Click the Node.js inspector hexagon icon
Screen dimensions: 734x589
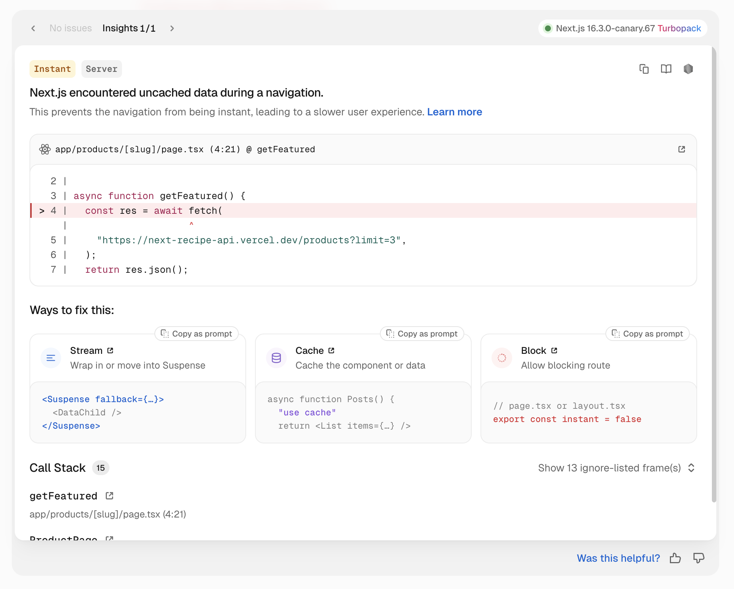pos(688,69)
